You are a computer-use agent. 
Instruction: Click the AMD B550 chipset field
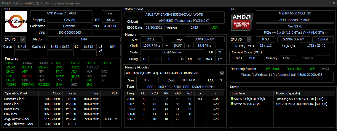coord(184,21)
